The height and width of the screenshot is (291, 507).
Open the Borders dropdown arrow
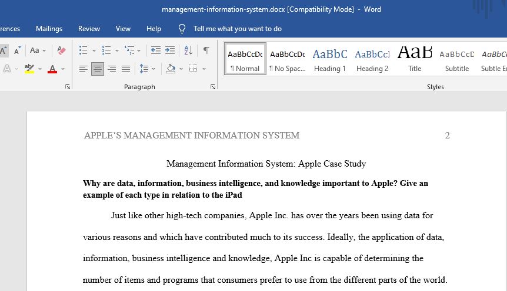point(204,69)
